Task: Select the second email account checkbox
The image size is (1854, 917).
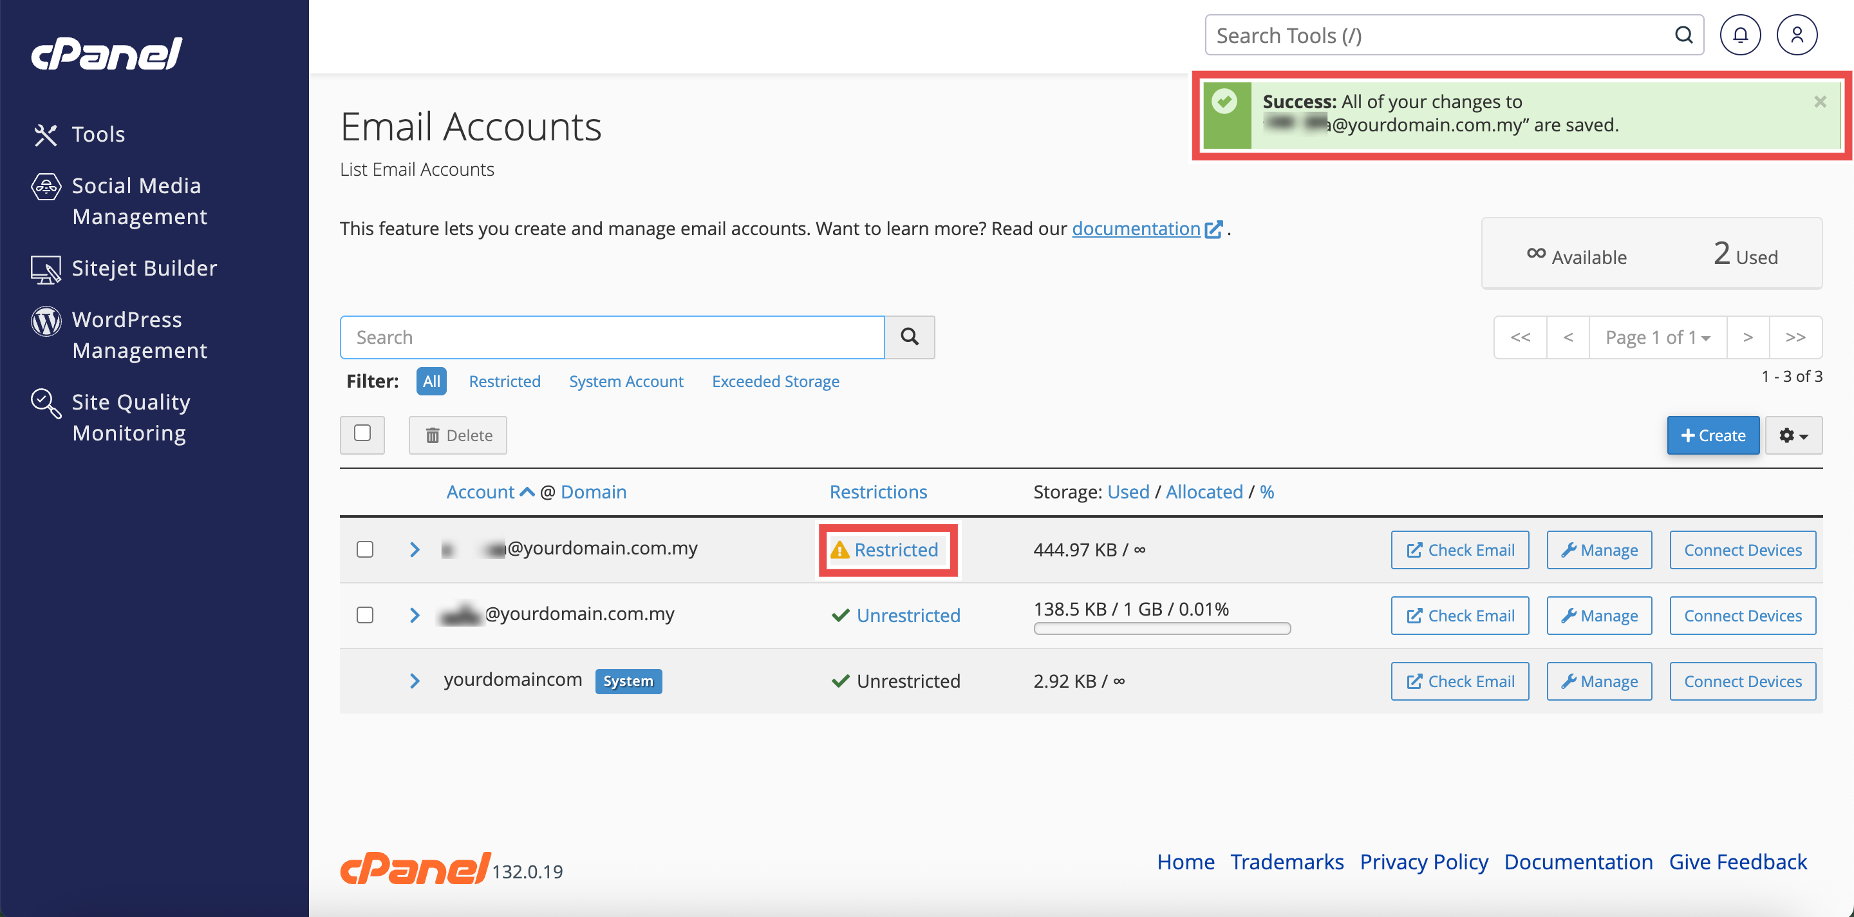Action: [365, 616]
